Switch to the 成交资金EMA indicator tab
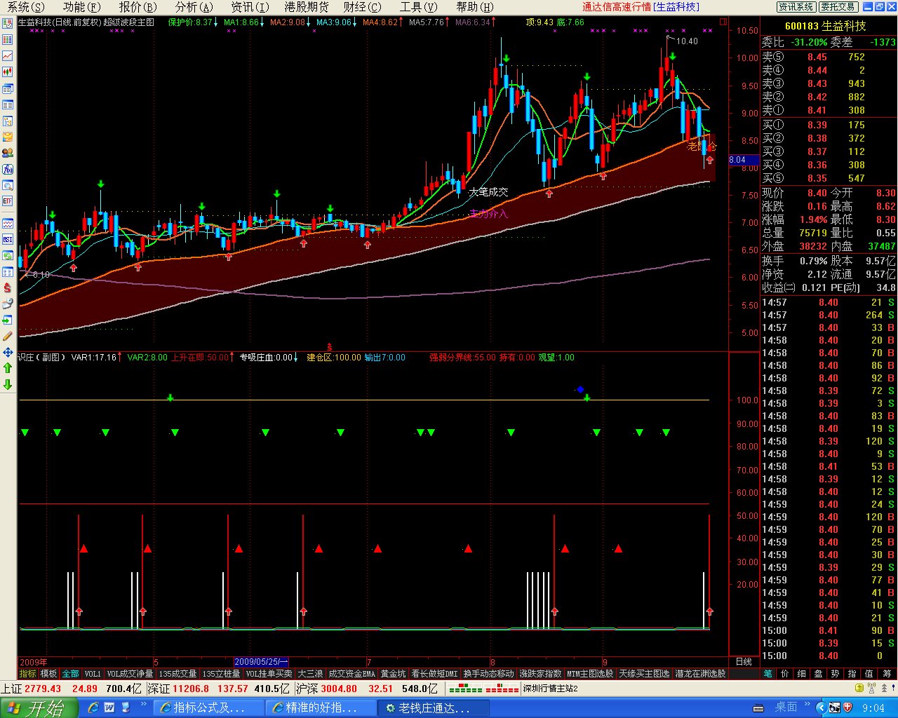This screenshot has width=898, height=718. coord(352,673)
